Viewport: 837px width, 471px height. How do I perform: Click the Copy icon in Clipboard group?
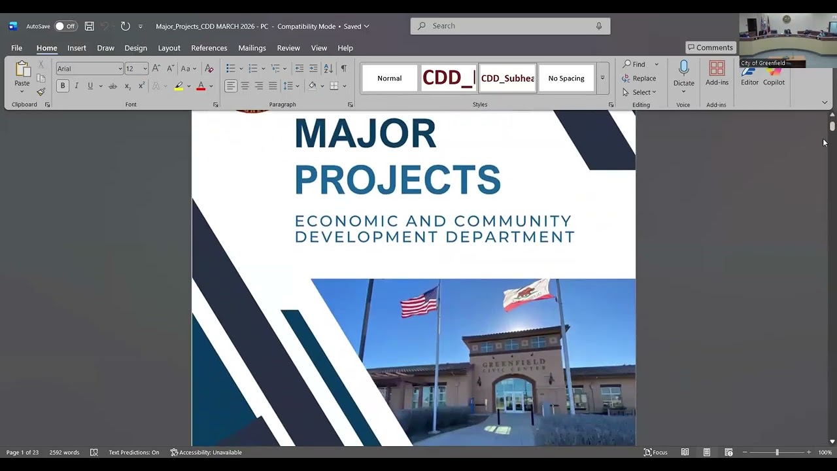click(41, 78)
